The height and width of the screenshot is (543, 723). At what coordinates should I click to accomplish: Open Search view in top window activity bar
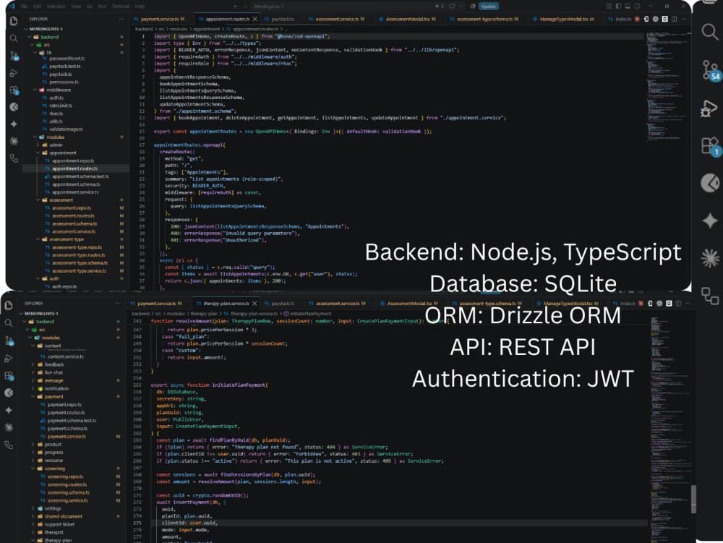(x=14, y=38)
